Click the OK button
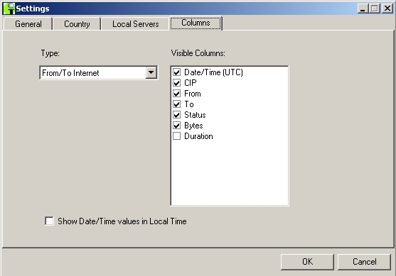The height and width of the screenshot is (276, 396). pyautogui.click(x=307, y=262)
